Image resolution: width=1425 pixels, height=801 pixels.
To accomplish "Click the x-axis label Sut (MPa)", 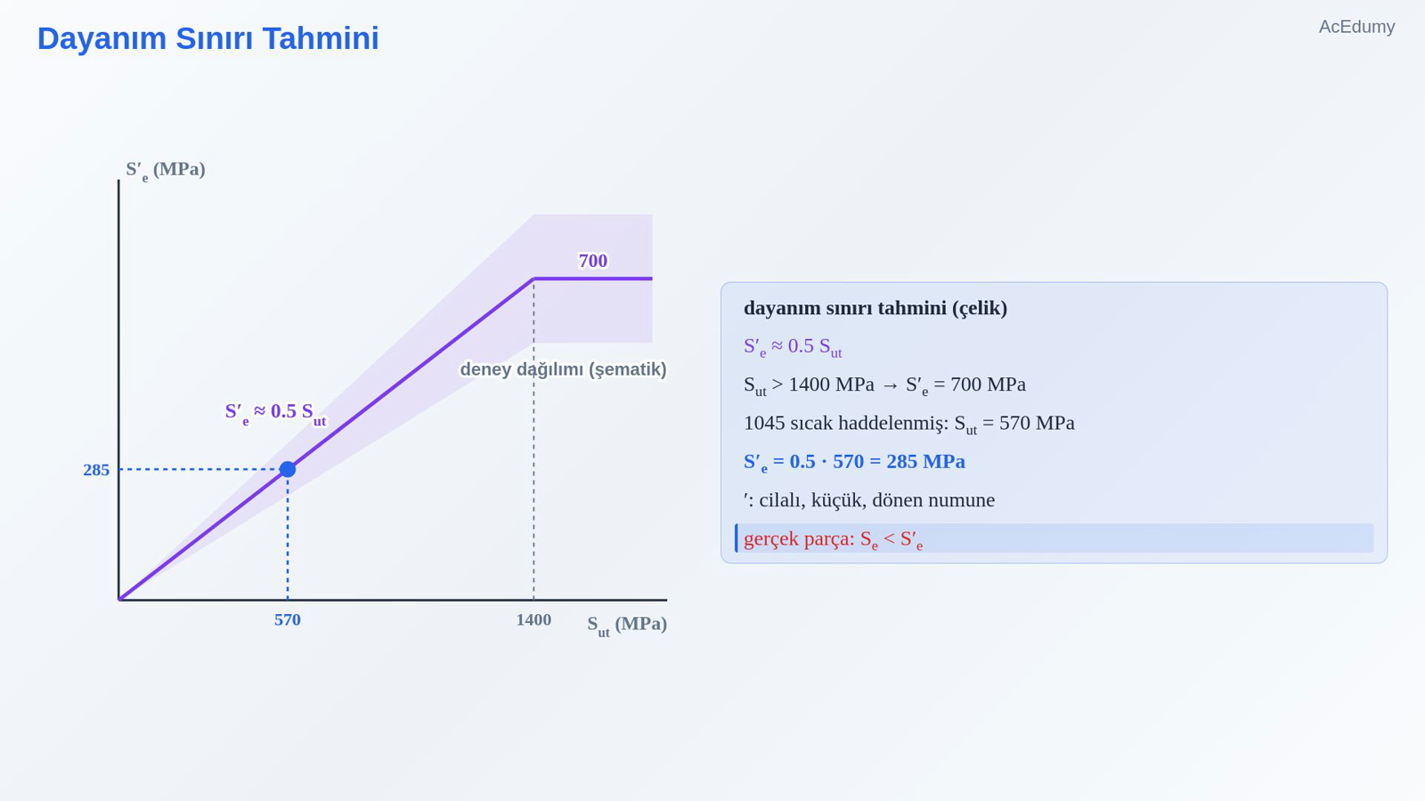I will point(627,625).
